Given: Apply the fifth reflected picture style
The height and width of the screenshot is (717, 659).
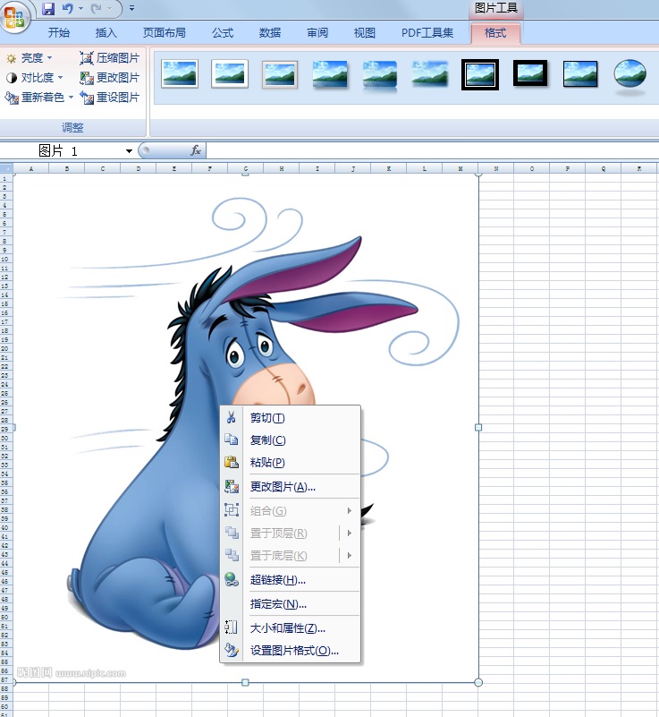Looking at the screenshot, I should tap(379, 75).
